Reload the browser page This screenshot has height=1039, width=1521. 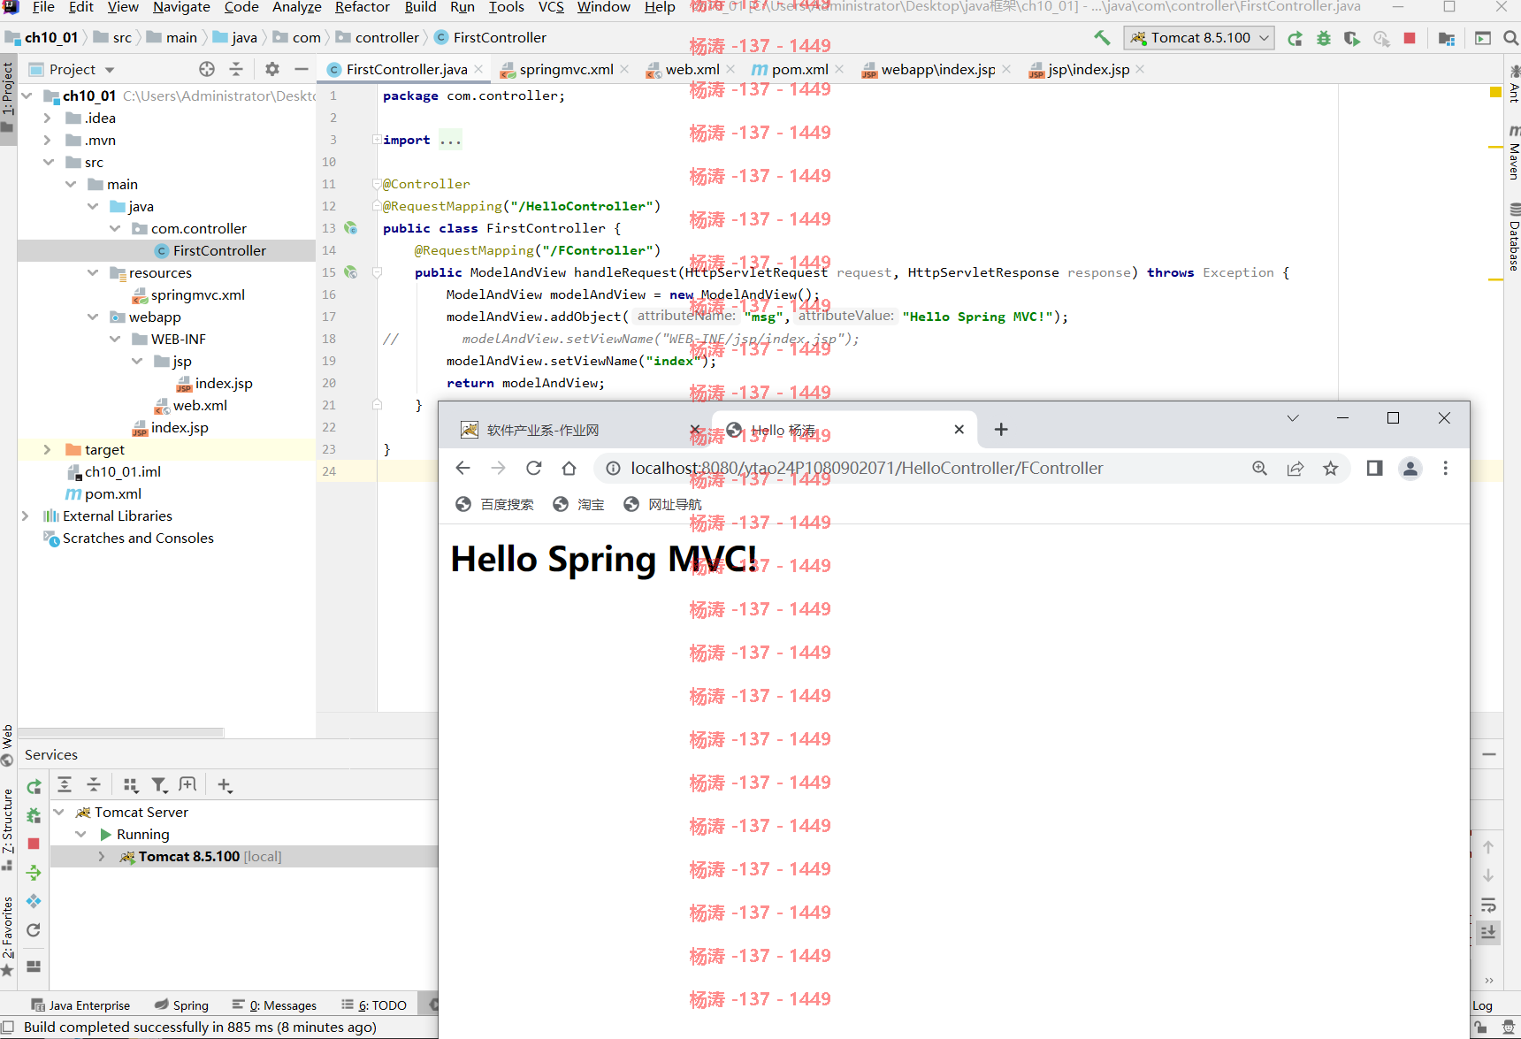[533, 468]
